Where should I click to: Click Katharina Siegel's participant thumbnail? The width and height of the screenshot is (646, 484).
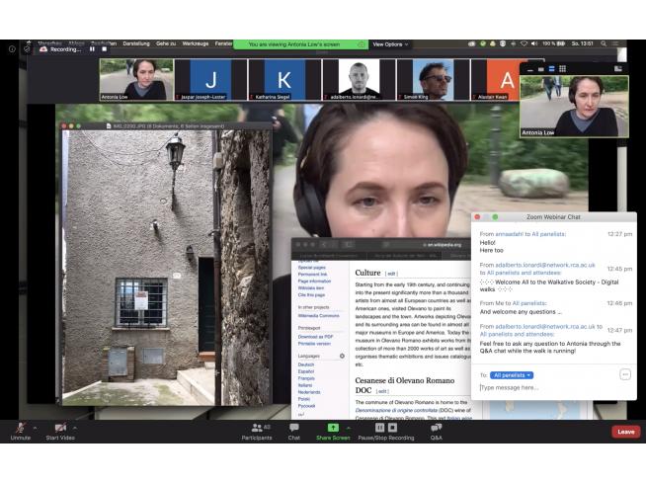coord(284,80)
